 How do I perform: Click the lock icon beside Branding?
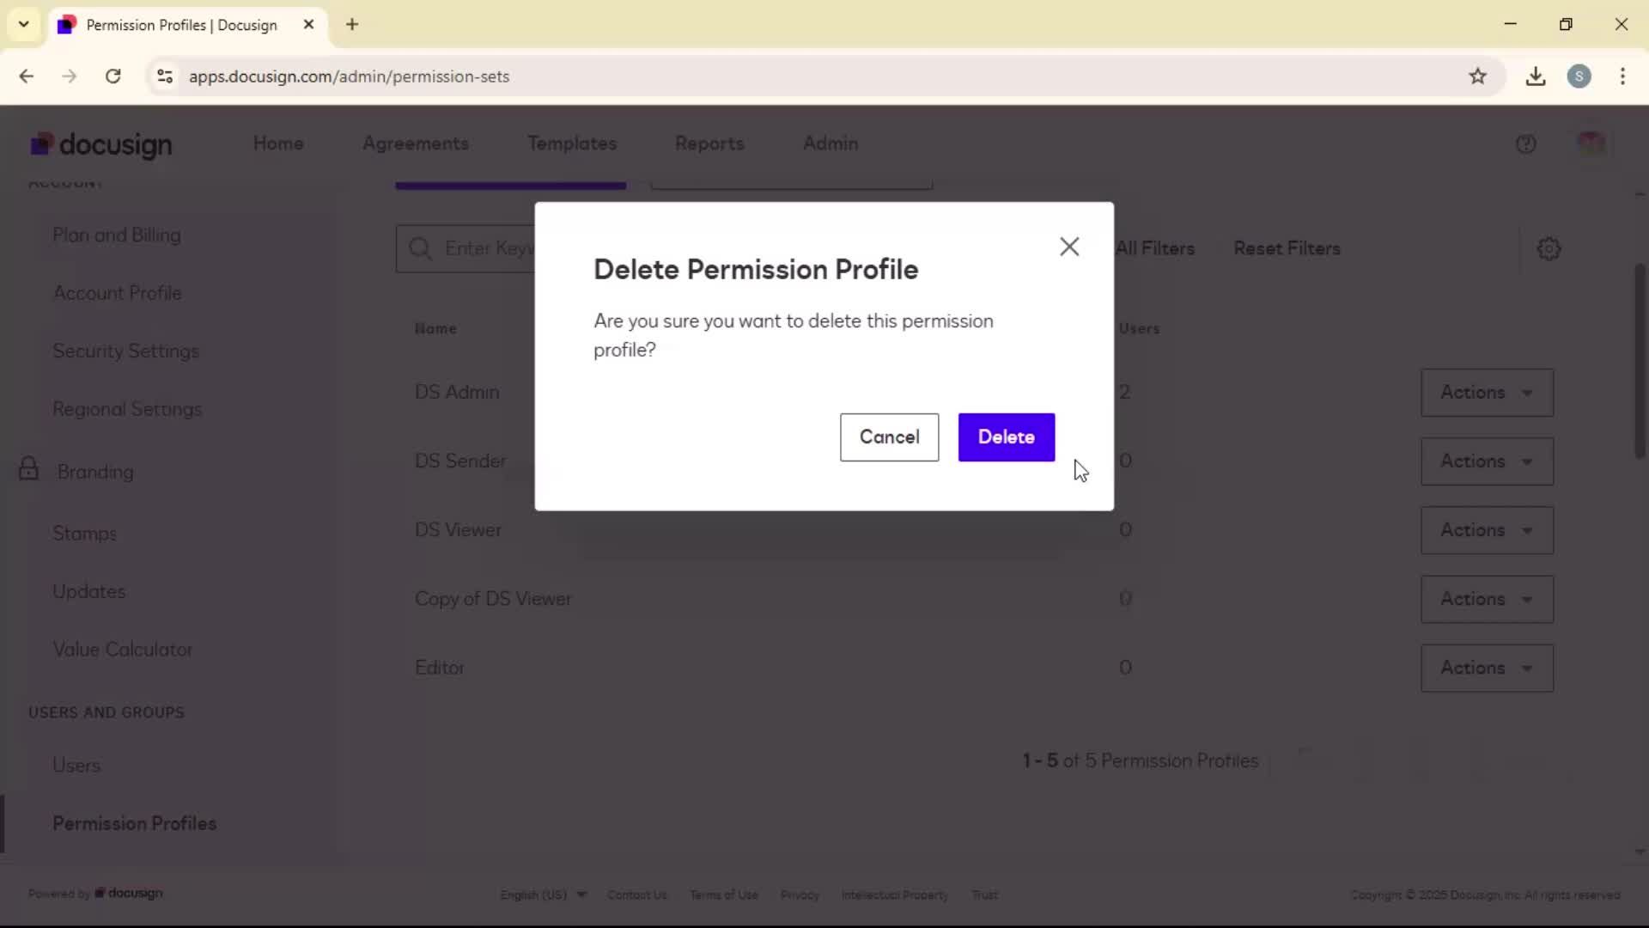[28, 469]
